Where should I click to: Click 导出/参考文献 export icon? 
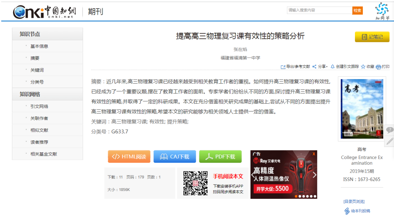283,67
